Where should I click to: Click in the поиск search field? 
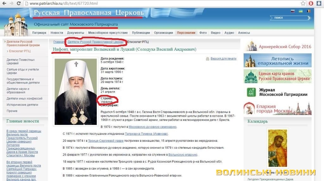click(x=289, y=18)
